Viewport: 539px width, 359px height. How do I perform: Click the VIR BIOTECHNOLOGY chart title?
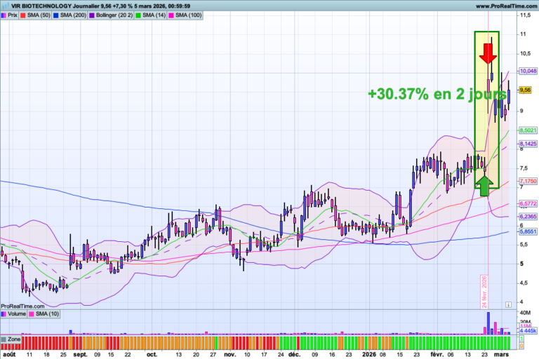42,5
